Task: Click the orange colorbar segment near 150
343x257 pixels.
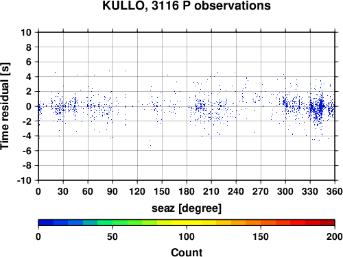Action: click(261, 223)
